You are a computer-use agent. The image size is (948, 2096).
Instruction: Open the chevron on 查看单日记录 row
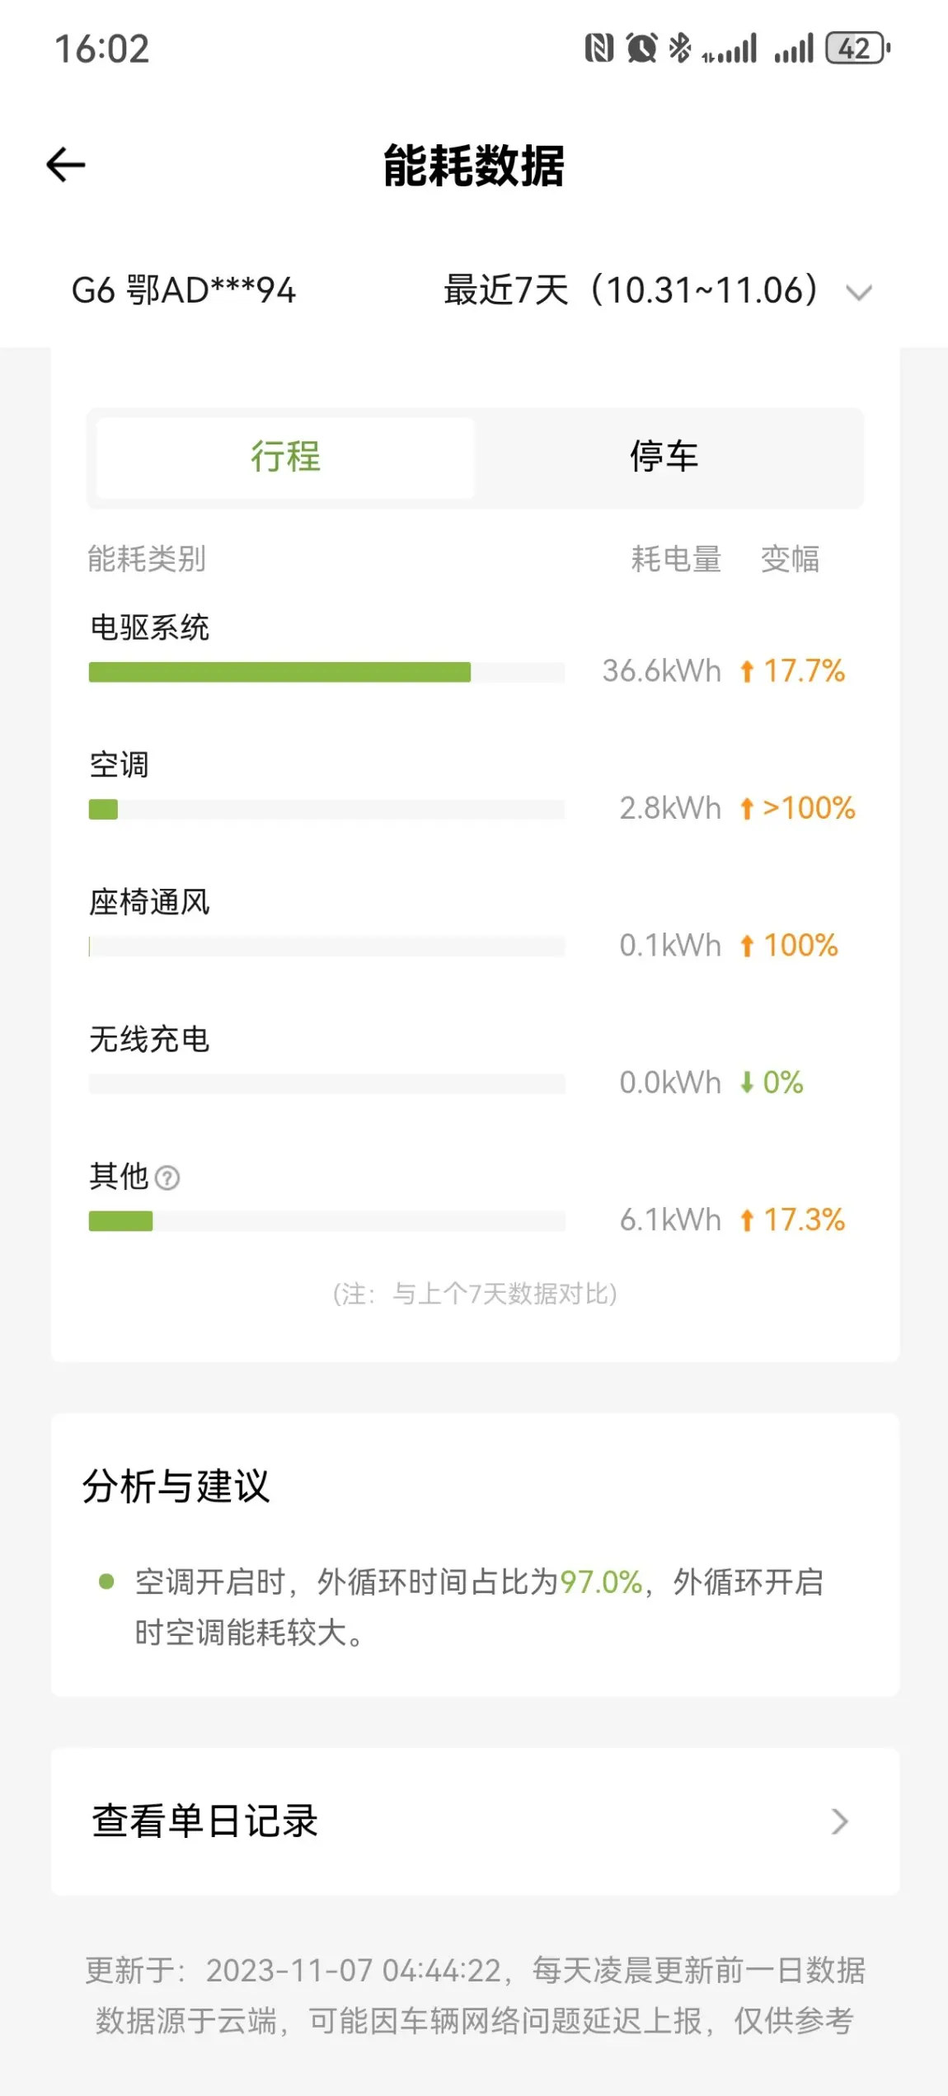click(x=839, y=1821)
